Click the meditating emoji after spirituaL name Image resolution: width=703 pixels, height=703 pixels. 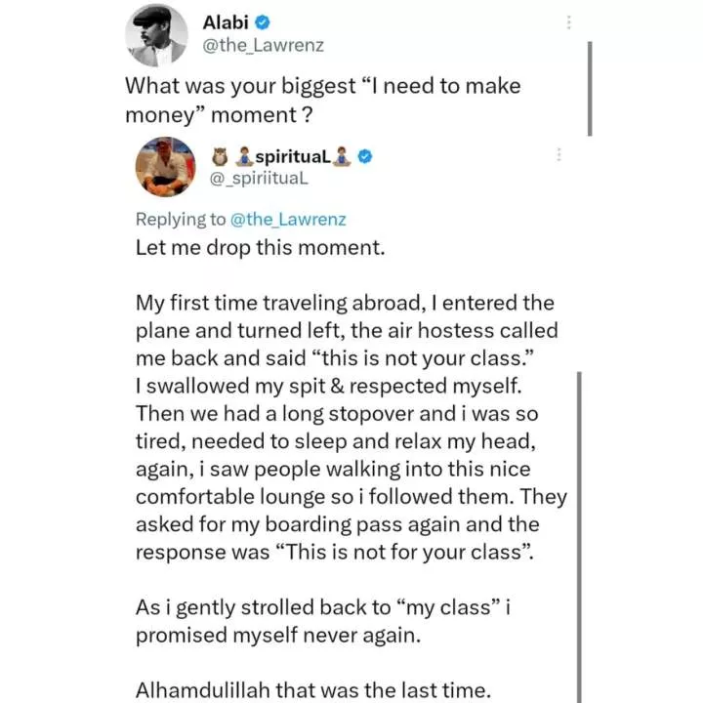[342, 156]
